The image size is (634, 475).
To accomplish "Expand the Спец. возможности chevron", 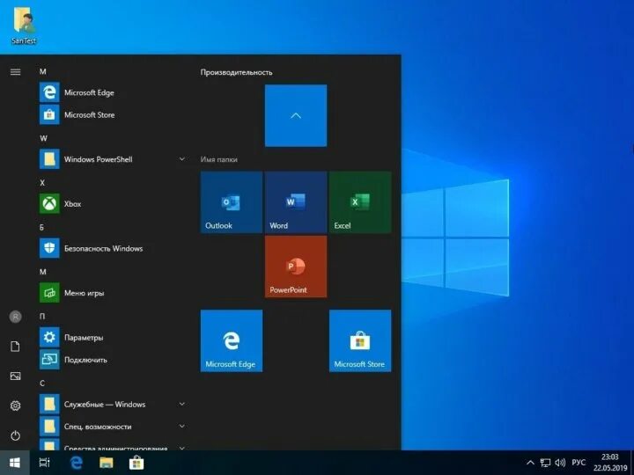I will click(182, 426).
